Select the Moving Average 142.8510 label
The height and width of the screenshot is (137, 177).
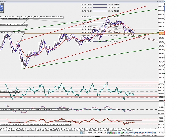14,25
